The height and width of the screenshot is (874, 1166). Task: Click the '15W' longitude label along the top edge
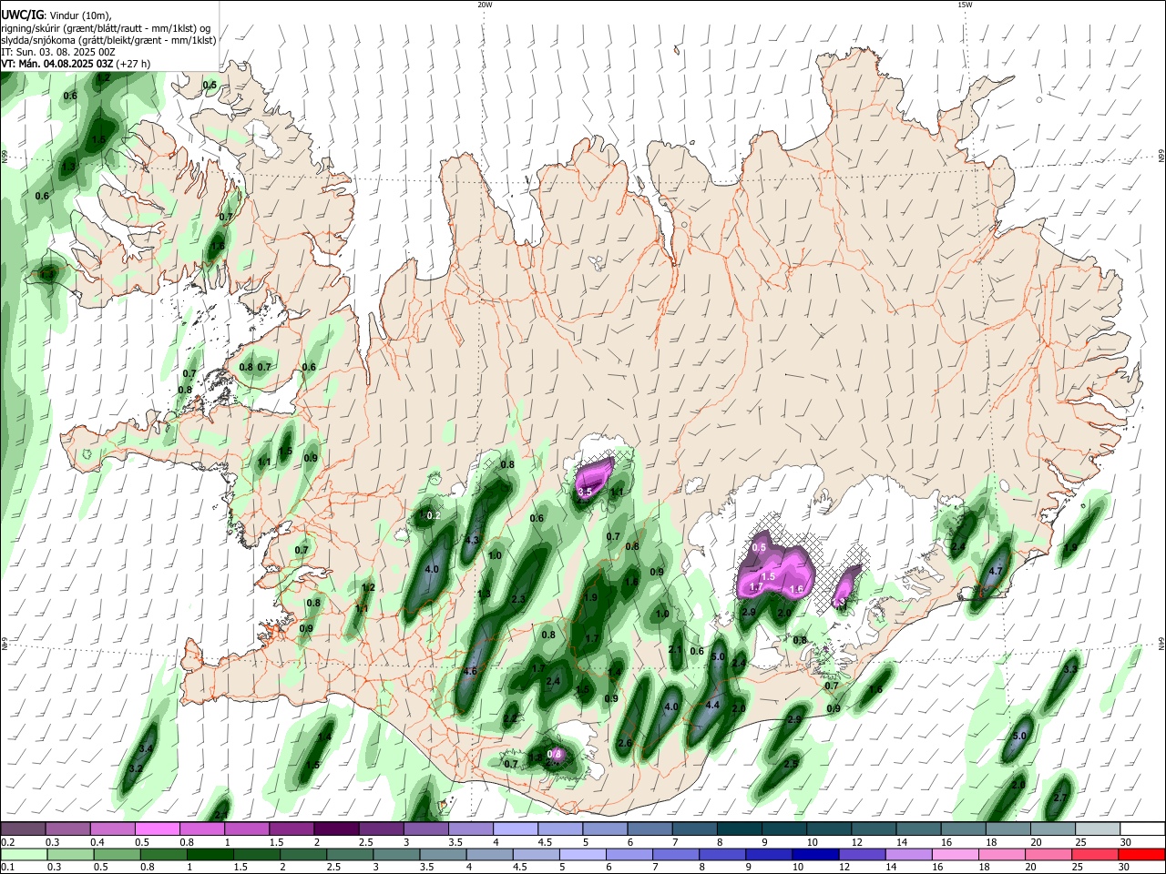pyautogui.click(x=965, y=5)
